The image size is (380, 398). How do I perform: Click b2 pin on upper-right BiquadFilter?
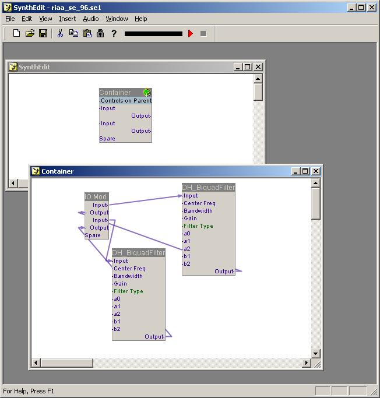point(187,264)
